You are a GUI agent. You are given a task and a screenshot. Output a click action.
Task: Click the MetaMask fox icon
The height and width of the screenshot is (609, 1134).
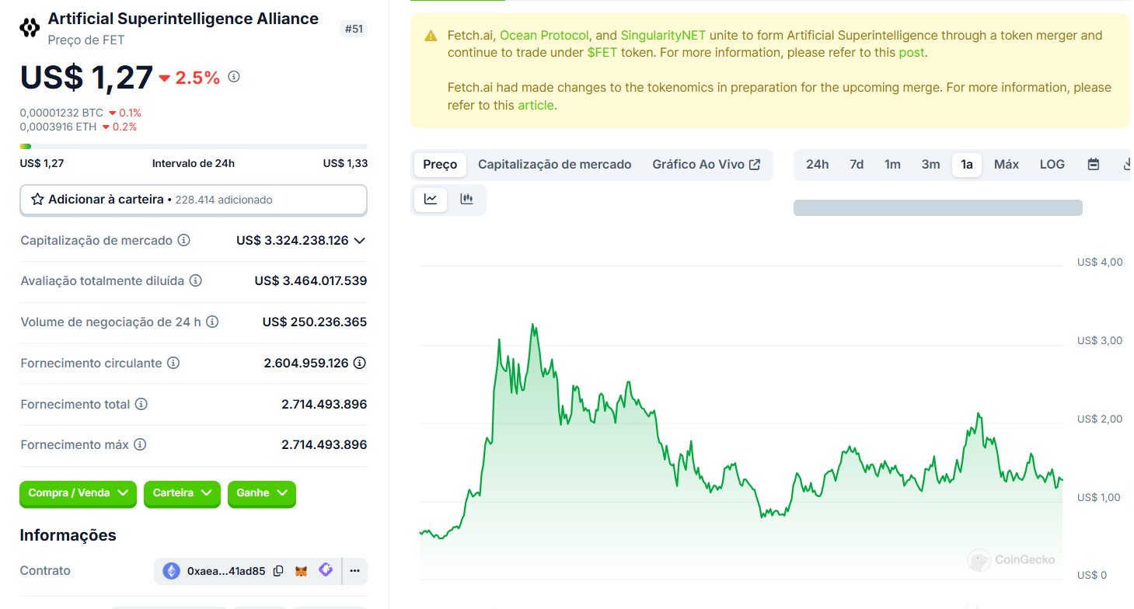coord(302,571)
